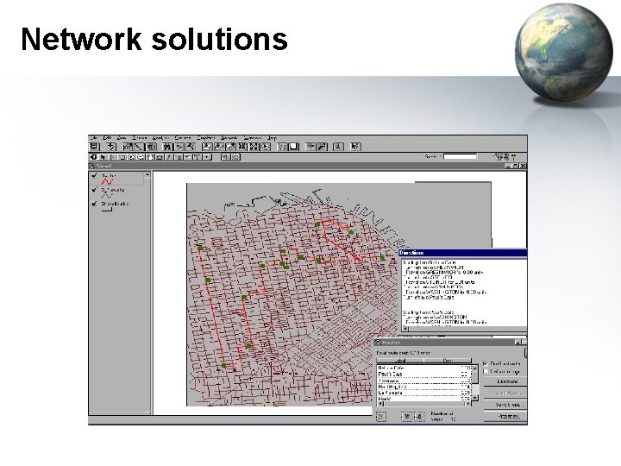Select the Vertex Edit tool
This screenshot has height=466, width=621.
pyautogui.click(x=111, y=157)
